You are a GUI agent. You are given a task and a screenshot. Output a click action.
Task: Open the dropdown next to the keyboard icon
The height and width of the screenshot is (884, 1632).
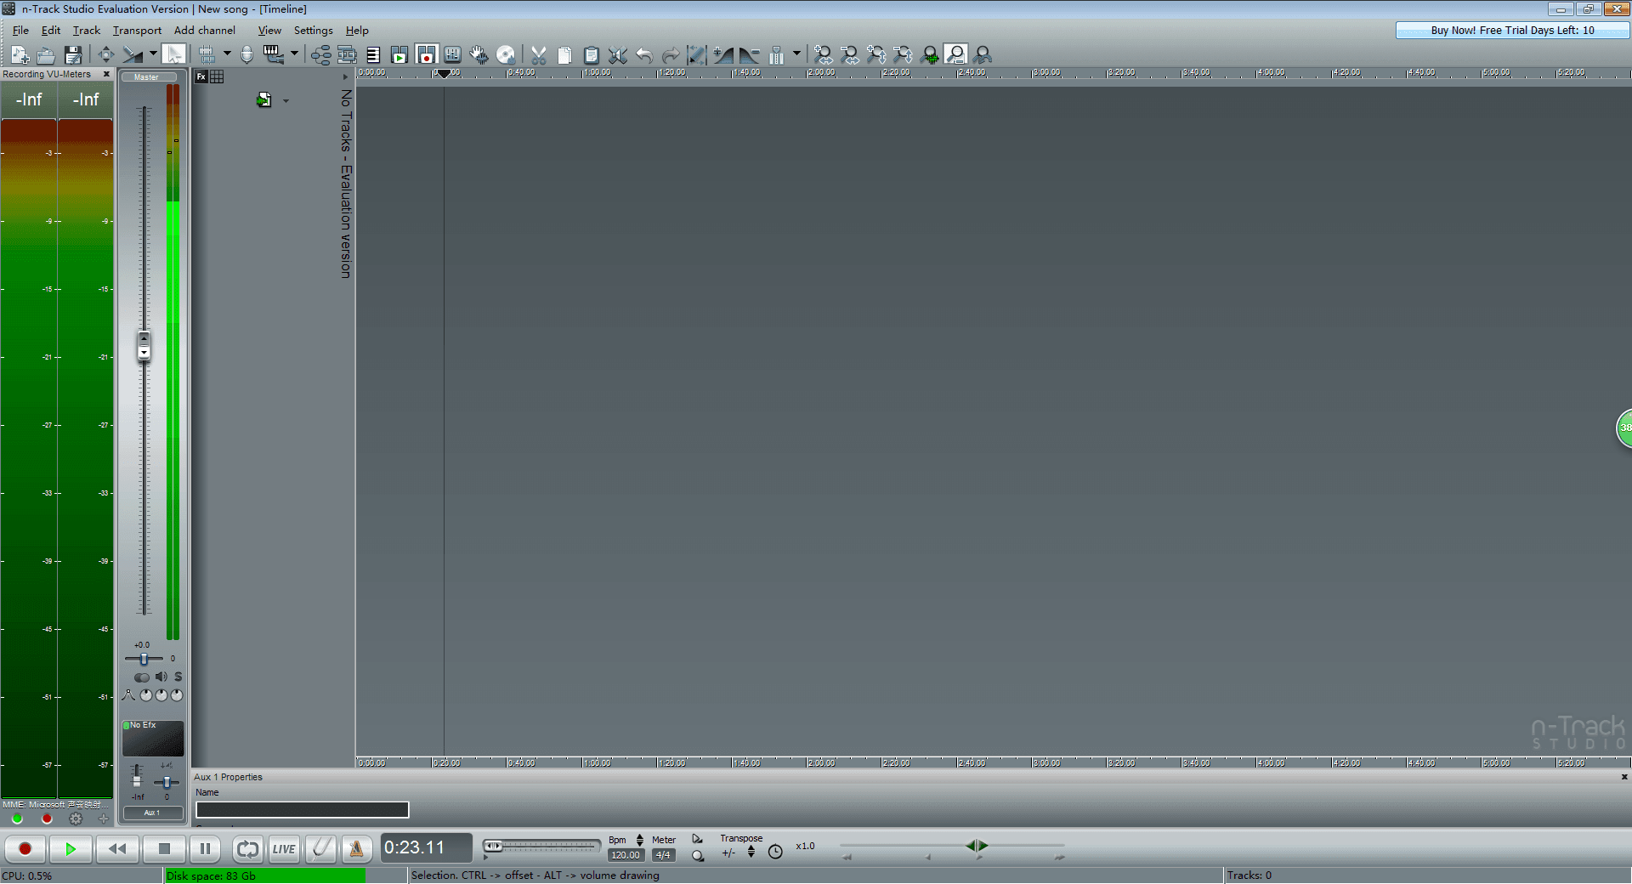click(294, 54)
